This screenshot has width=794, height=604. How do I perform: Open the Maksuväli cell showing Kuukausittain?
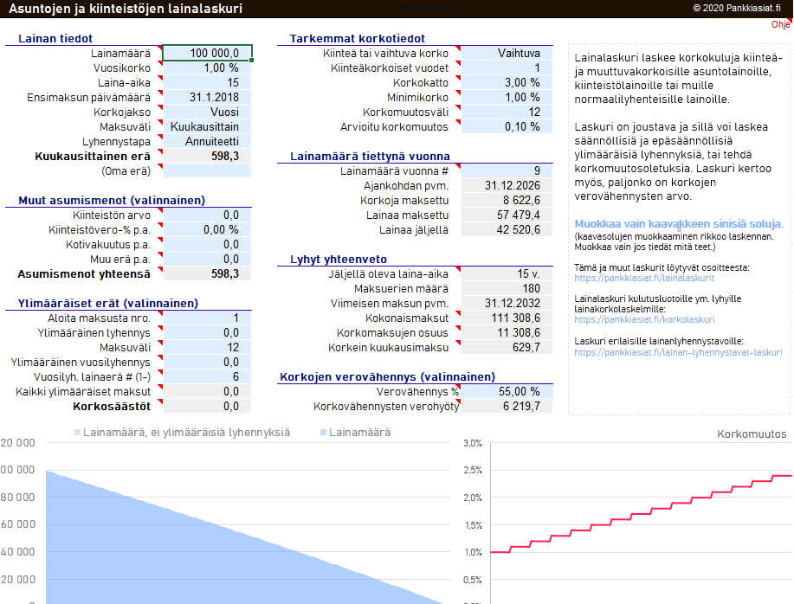[207, 126]
